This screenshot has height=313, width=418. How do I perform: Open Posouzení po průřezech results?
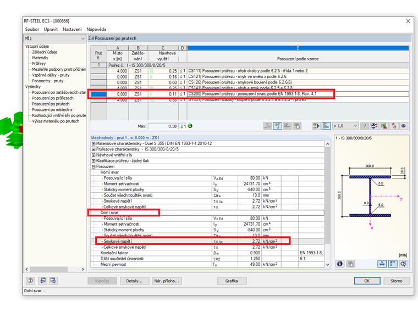click(x=52, y=98)
